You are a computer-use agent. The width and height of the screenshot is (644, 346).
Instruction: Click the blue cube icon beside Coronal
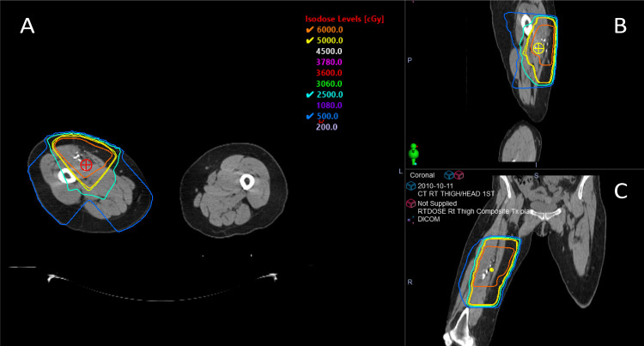pos(449,175)
